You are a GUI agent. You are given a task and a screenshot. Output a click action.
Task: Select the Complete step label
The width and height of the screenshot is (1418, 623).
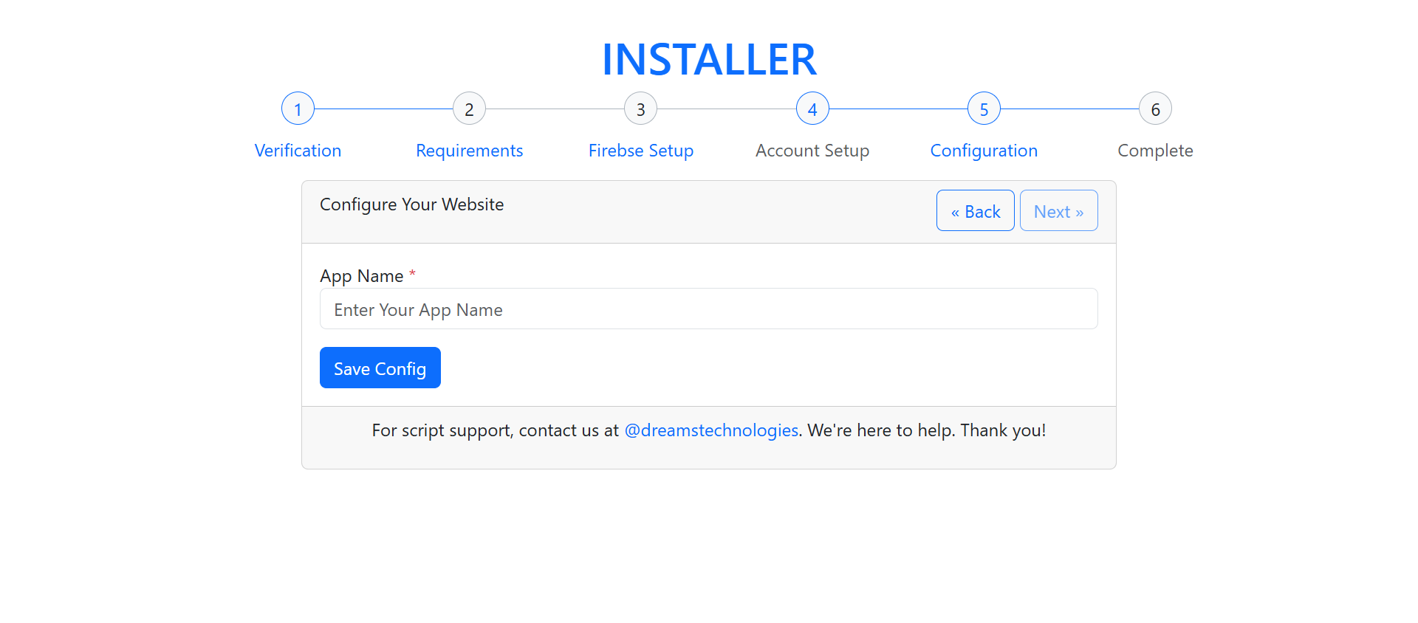coord(1155,151)
